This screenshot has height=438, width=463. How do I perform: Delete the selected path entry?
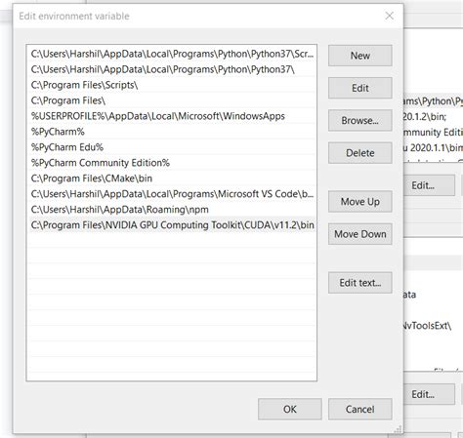click(359, 153)
